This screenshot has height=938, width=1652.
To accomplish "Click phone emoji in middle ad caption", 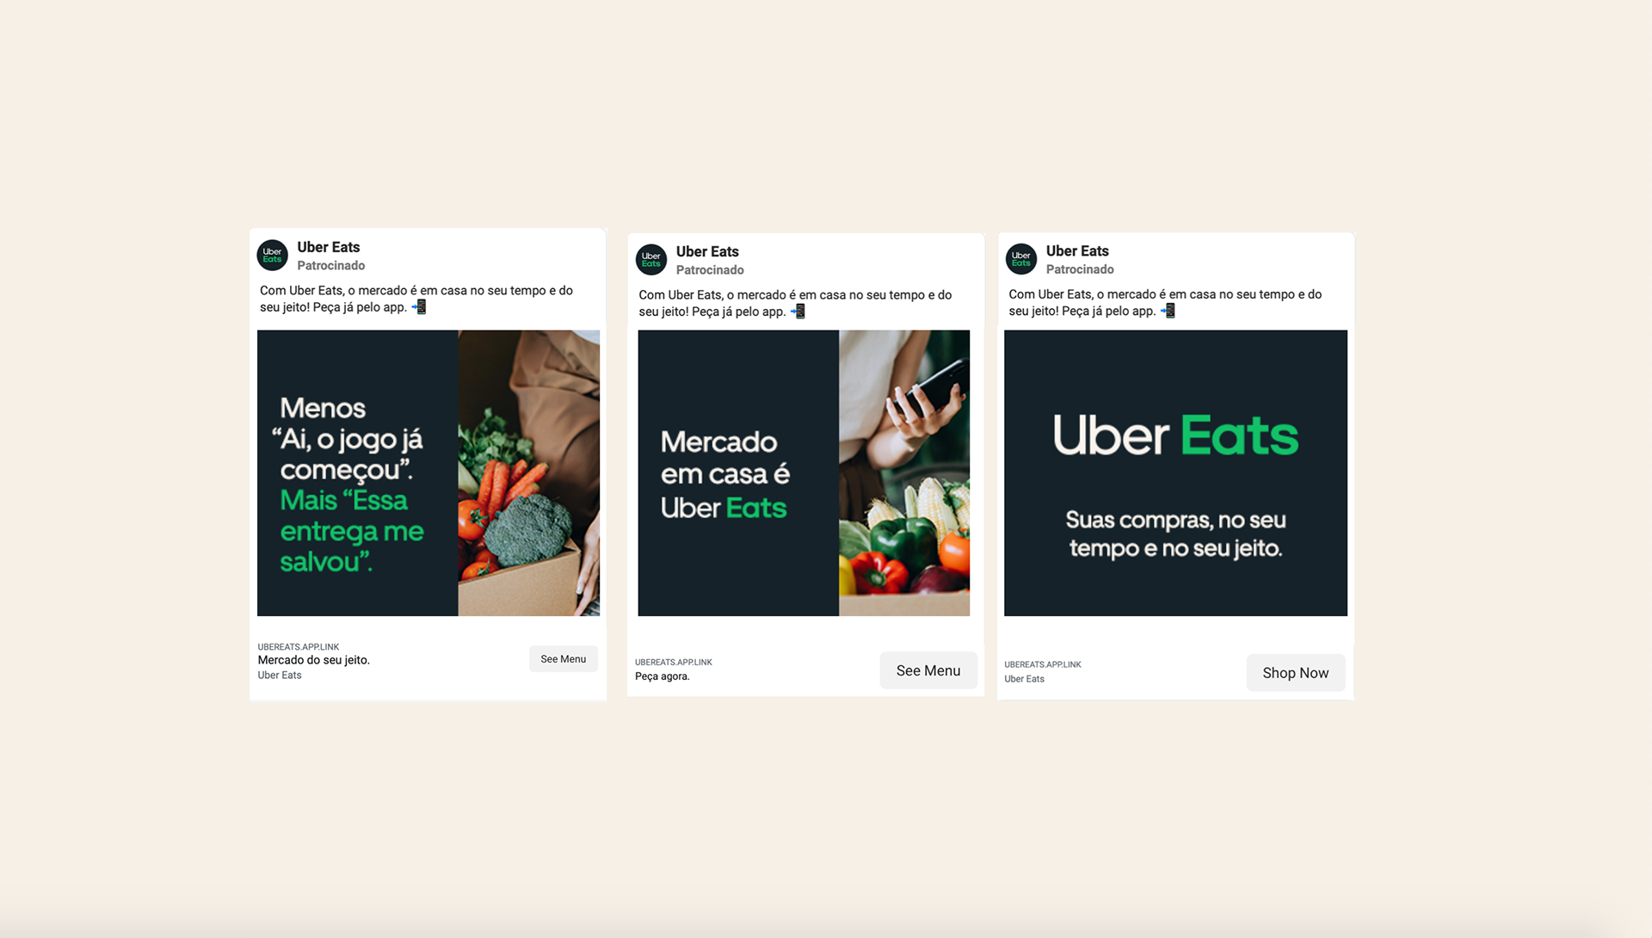I will (x=798, y=312).
